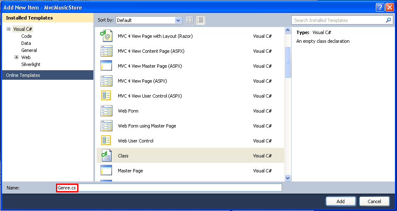This screenshot has height=211, width=397.
Task: Expand the Web tree node
Action: point(17,57)
